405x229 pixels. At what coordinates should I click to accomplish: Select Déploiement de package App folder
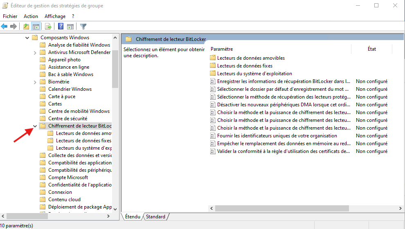80,207
